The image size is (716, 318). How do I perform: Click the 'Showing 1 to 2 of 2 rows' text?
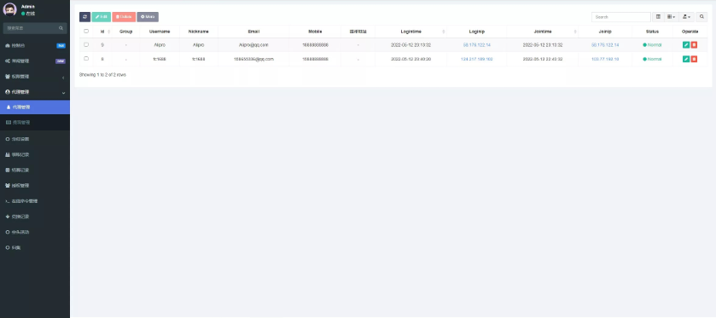pos(102,74)
